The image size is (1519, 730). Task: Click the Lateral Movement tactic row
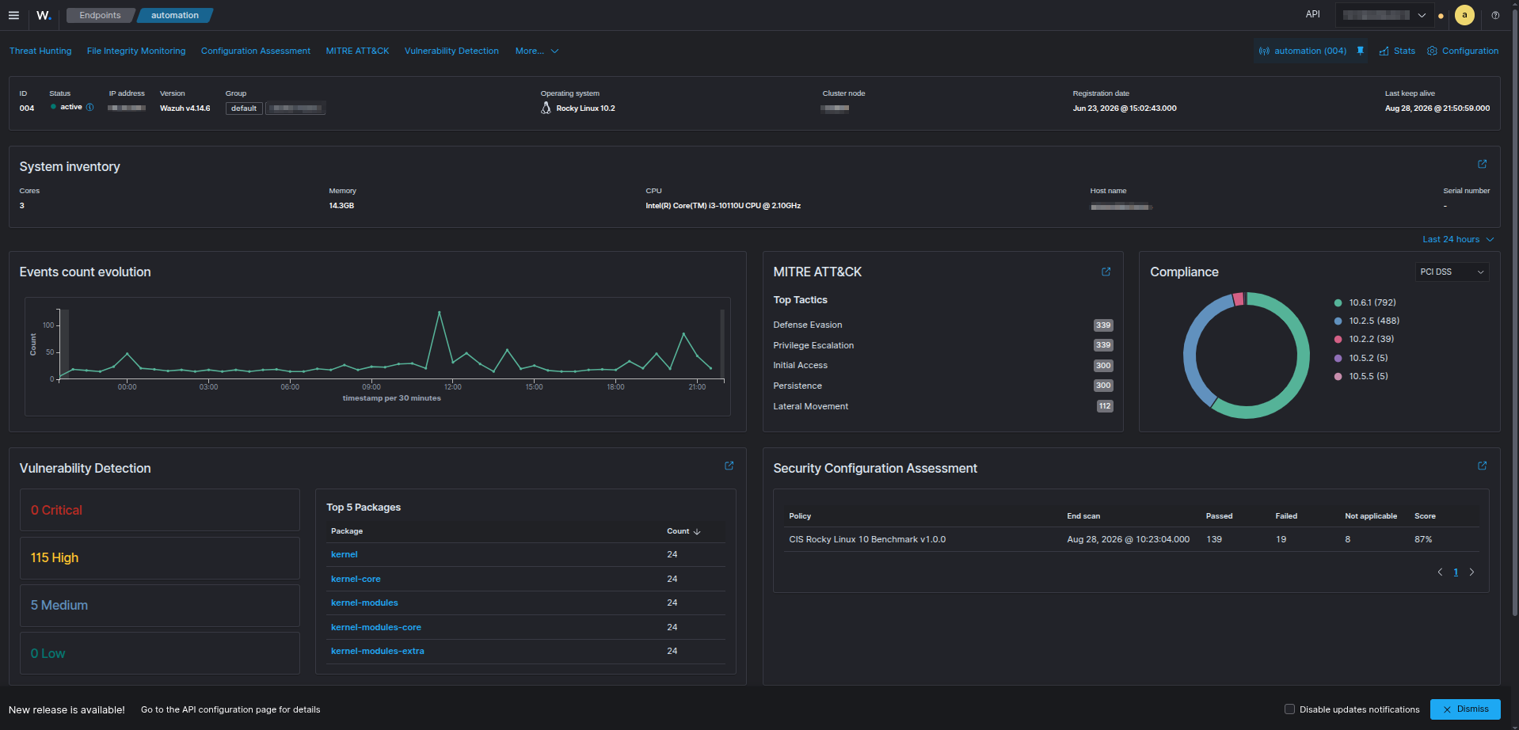pyautogui.click(x=942, y=406)
